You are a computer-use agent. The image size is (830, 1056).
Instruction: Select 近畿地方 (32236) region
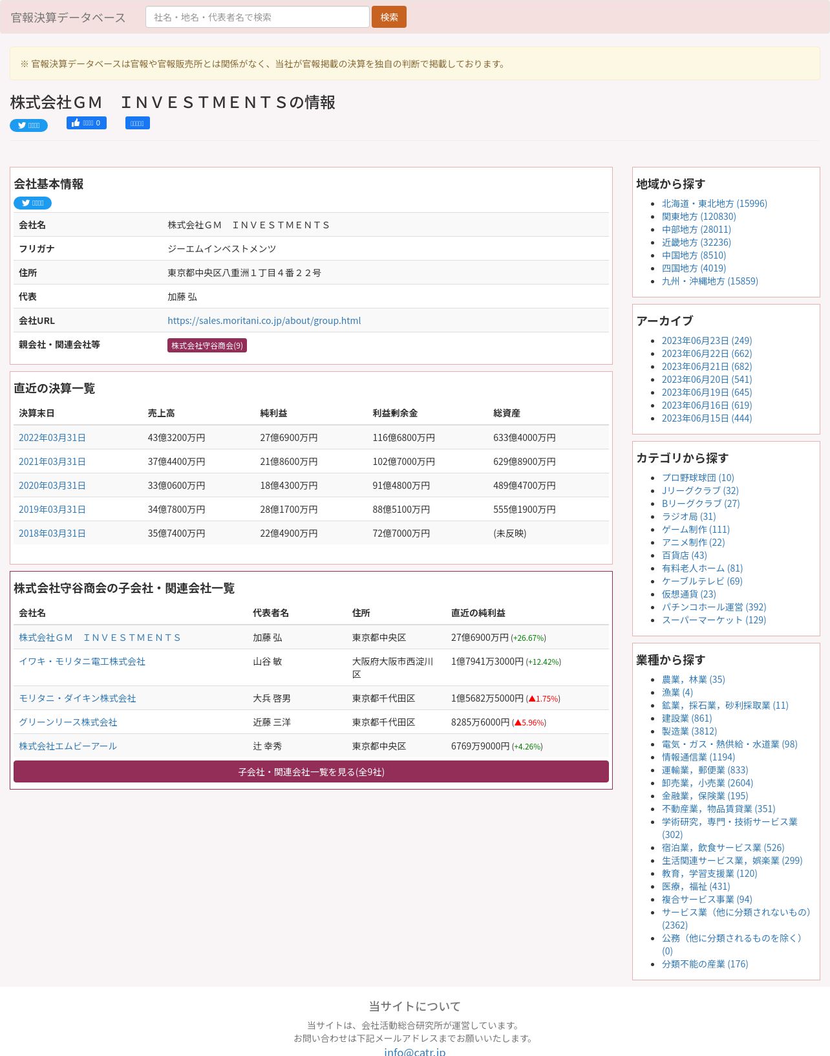click(x=696, y=242)
